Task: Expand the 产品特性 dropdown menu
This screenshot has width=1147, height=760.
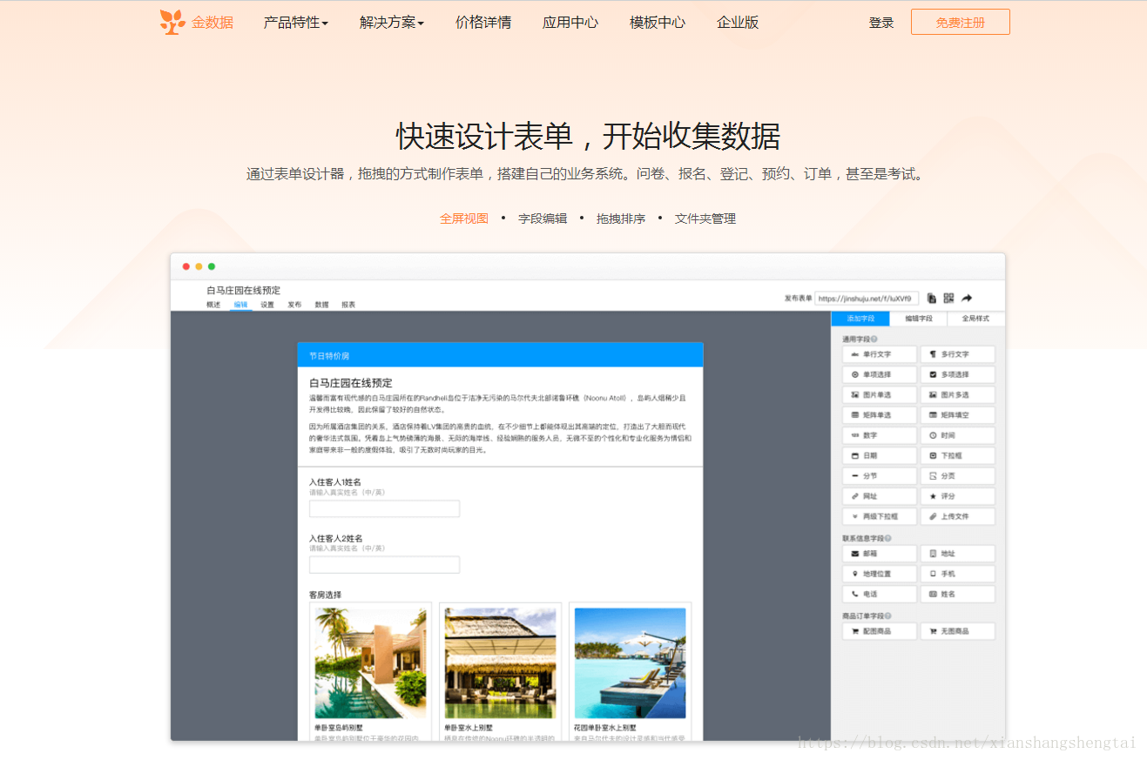Action: (296, 23)
